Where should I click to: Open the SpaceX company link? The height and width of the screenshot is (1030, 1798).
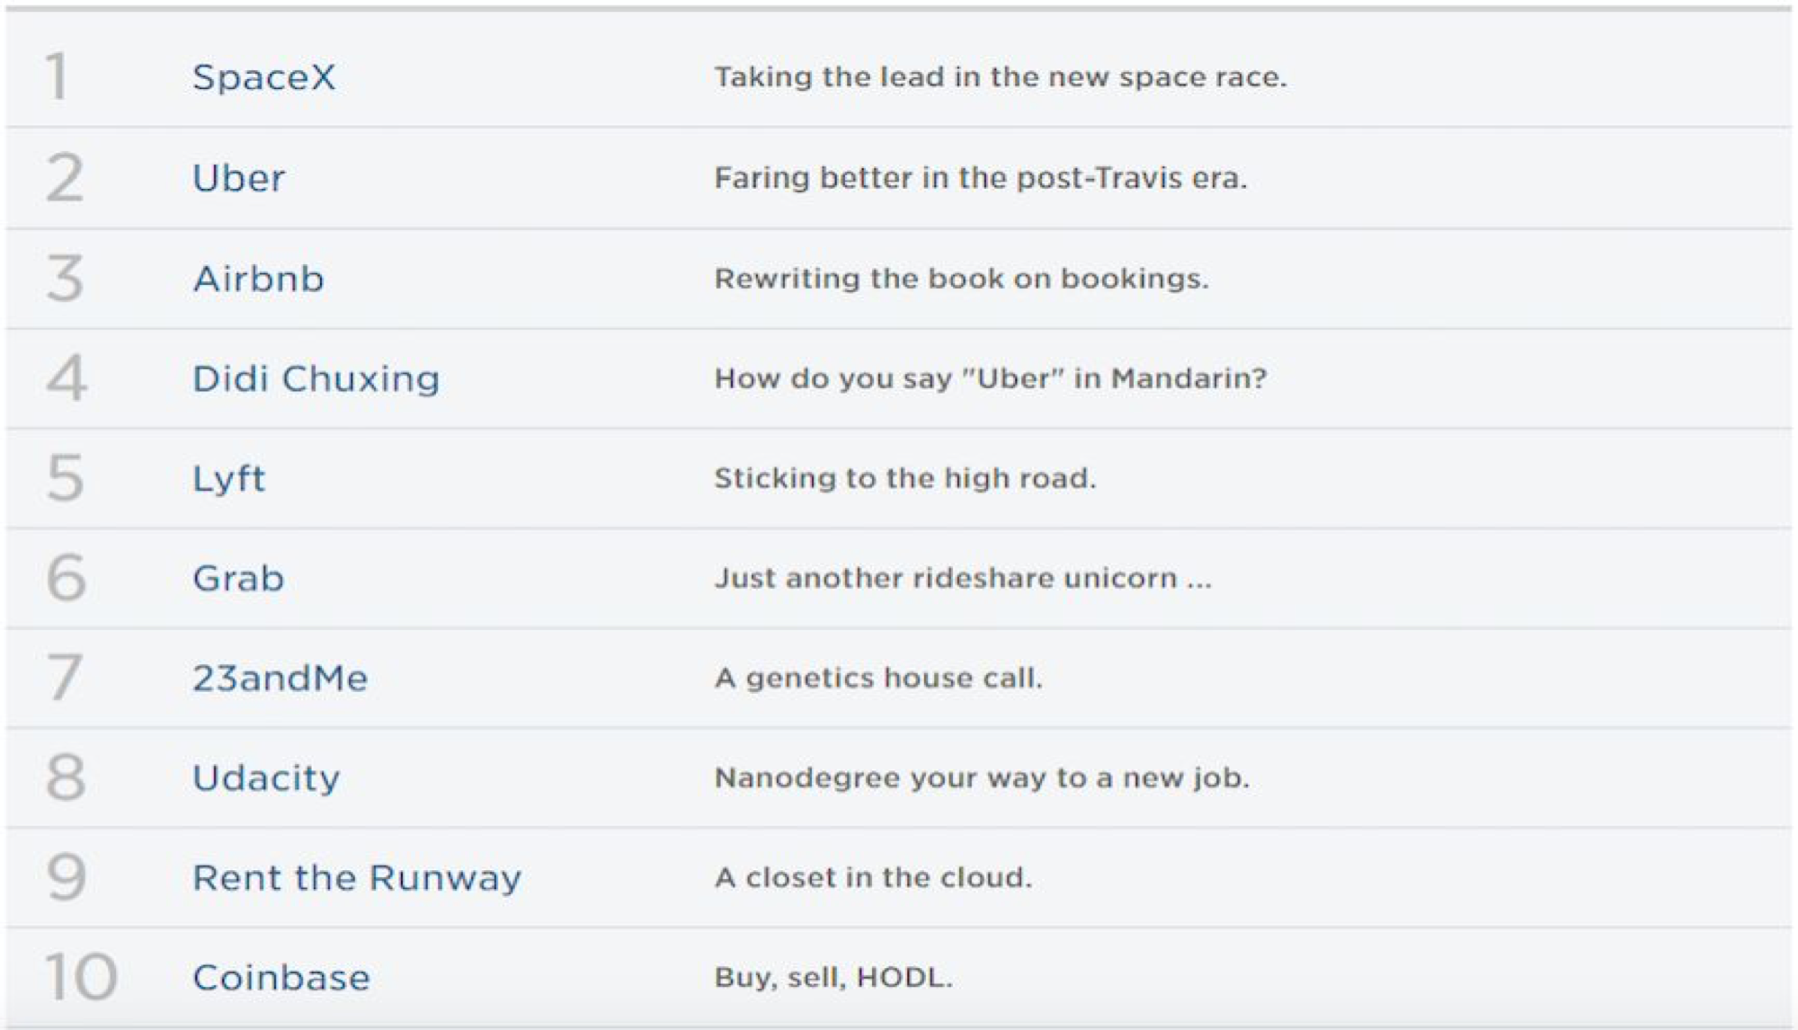264,77
